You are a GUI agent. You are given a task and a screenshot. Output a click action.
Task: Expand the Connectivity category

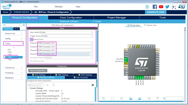pos(13,68)
